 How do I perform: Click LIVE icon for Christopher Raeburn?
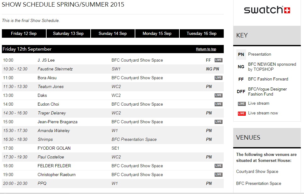pos(218,175)
